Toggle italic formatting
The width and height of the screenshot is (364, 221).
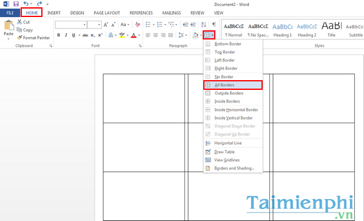coord(66,35)
